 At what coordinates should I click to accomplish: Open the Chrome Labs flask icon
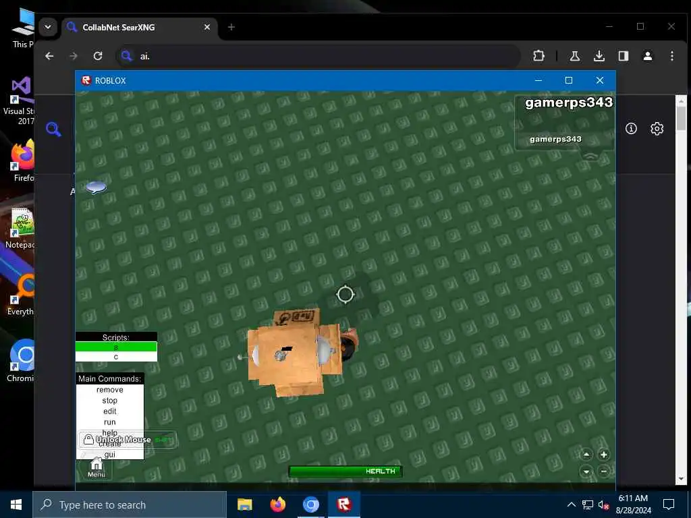575,56
